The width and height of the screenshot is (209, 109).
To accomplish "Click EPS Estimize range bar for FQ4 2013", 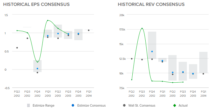I will coord(78,35).
